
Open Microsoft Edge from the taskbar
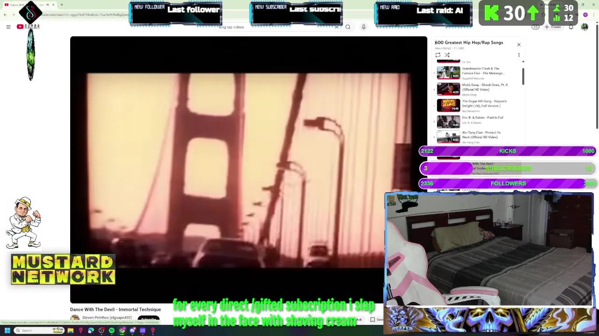(91, 330)
